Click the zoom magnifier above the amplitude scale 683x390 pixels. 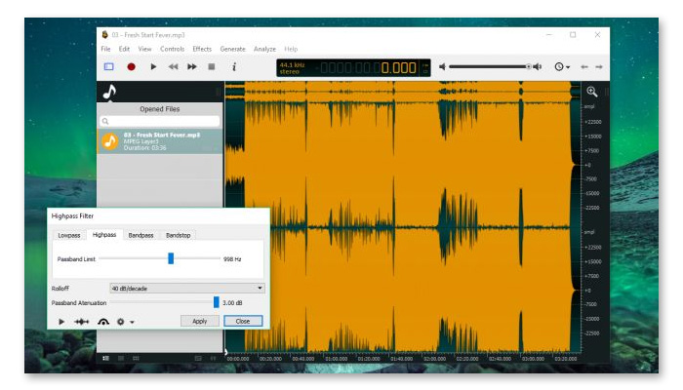591,91
